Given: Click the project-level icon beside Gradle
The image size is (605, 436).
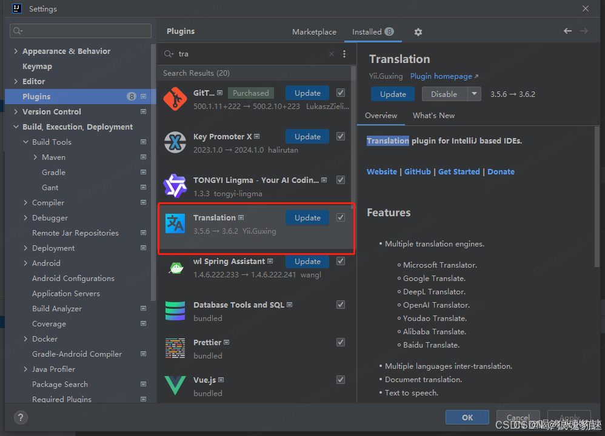Looking at the screenshot, I should [x=144, y=173].
